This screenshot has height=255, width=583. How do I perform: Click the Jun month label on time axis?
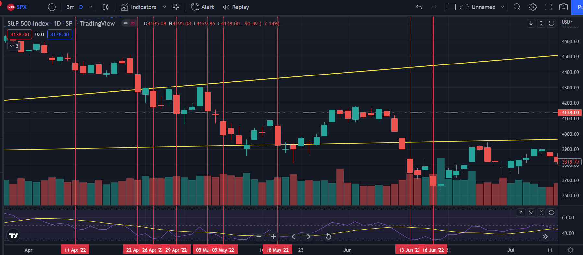tap(347, 250)
